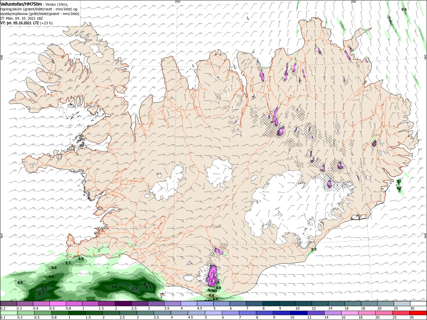Click the 1.8 rainfall value offshore
The height and width of the screenshot is (320, 427).
point(114,287)
